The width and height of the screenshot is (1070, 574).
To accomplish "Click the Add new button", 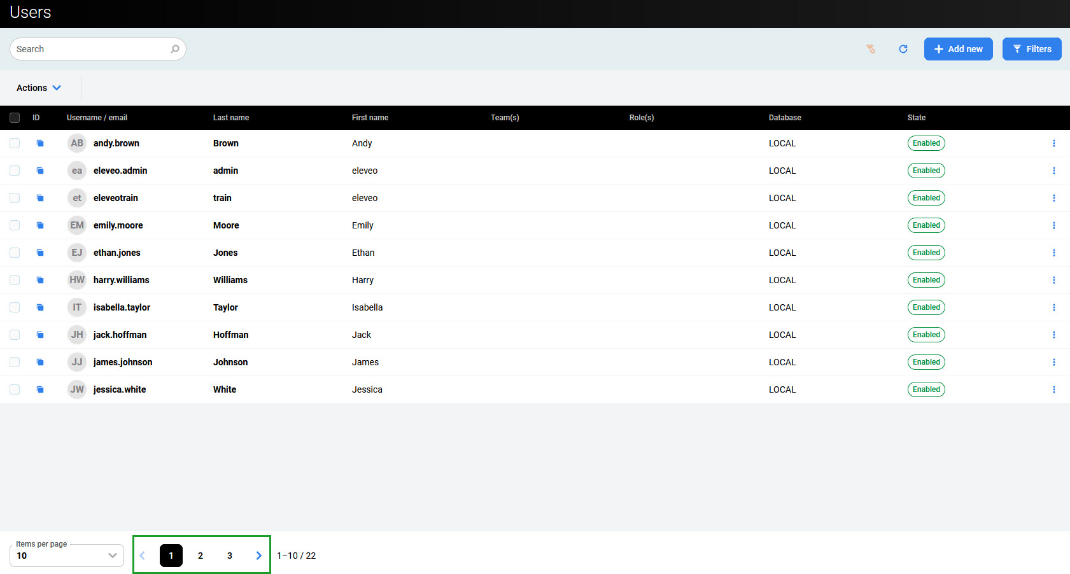I will coord(958,49).
